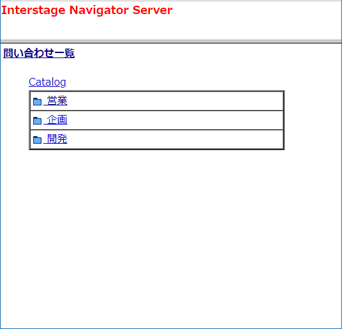The height and width of the screenshot is (329, 342).
Task: Click the folder icon beside 企画
Action: pyautogui.click(x=37, y=121)
